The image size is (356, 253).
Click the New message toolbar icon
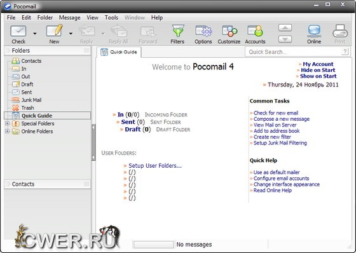54,31
